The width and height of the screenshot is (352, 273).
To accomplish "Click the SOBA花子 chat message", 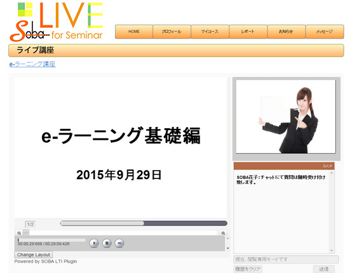I will click(x=281, y=180).
